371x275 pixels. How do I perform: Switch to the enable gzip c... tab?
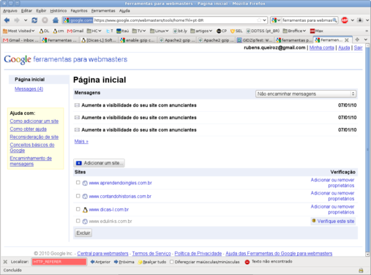coord(138,40)
